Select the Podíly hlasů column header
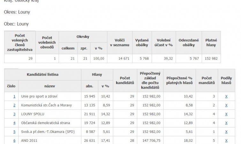The width and height of the screenshot is (241, 144). tap(226, 81)
